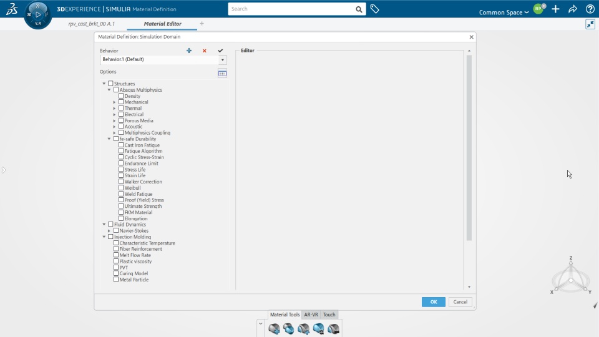Select the Fatigue Algorithm tree item
This screenshot has height=337, width=599.
(144, 151)
